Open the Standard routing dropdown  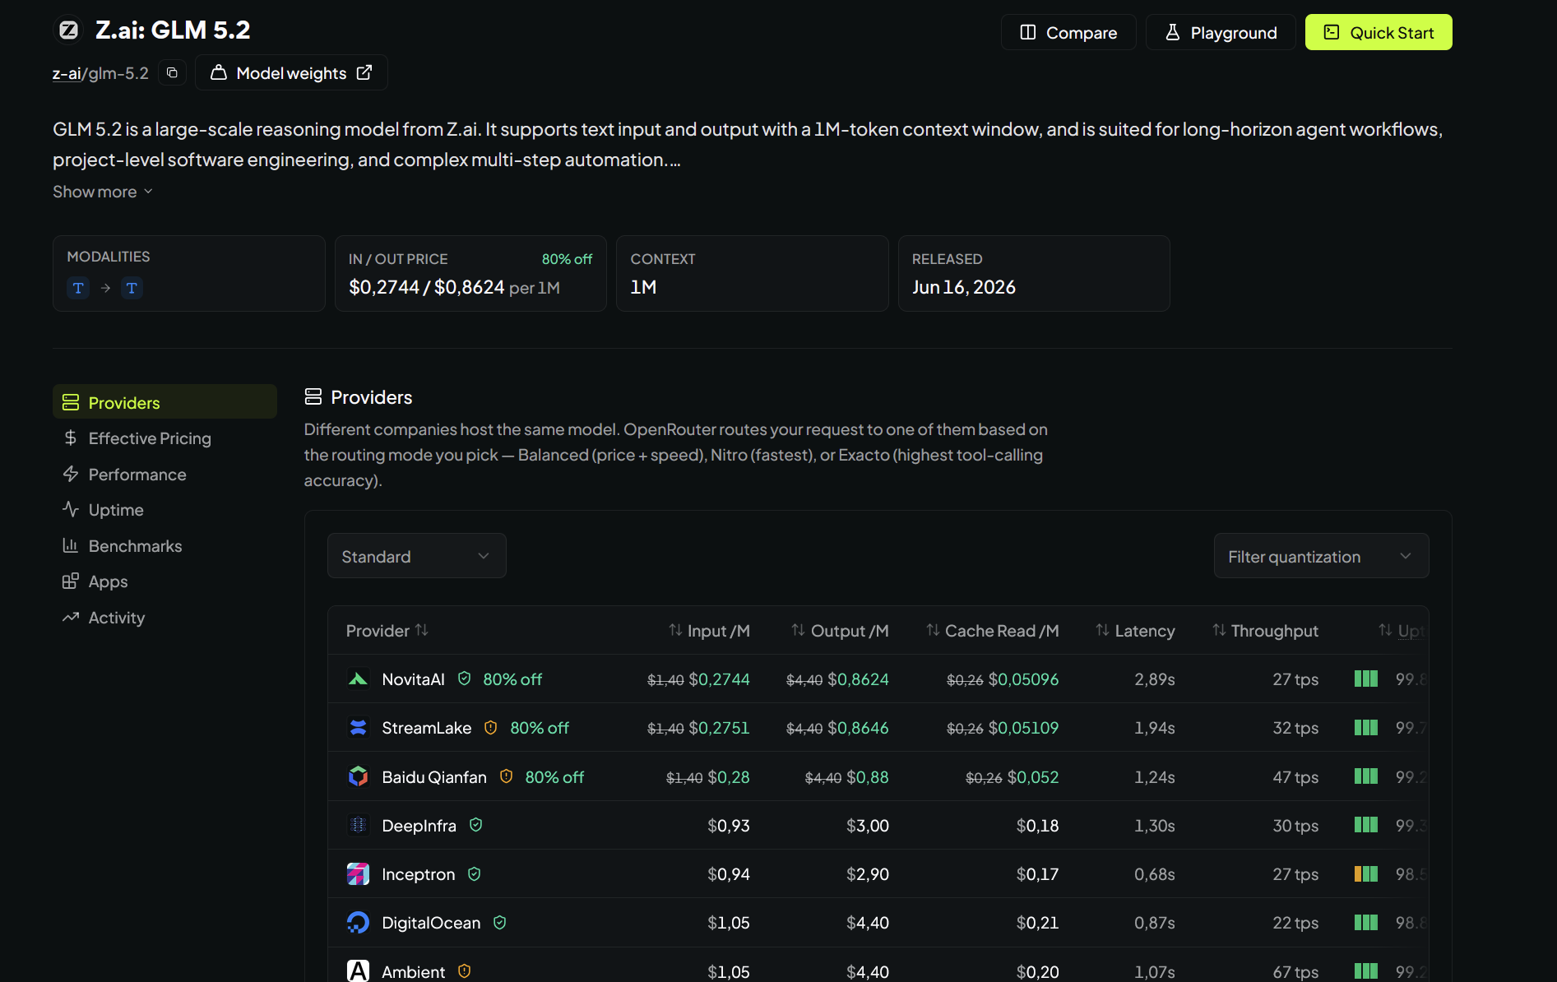[x=417, y=556]
